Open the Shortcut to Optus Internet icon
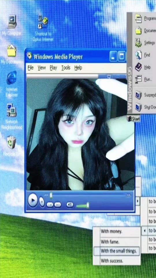 [43, 22]
